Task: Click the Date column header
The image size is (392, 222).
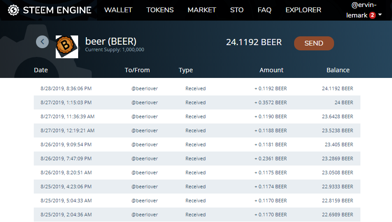Action: click(x=41, y=70)
